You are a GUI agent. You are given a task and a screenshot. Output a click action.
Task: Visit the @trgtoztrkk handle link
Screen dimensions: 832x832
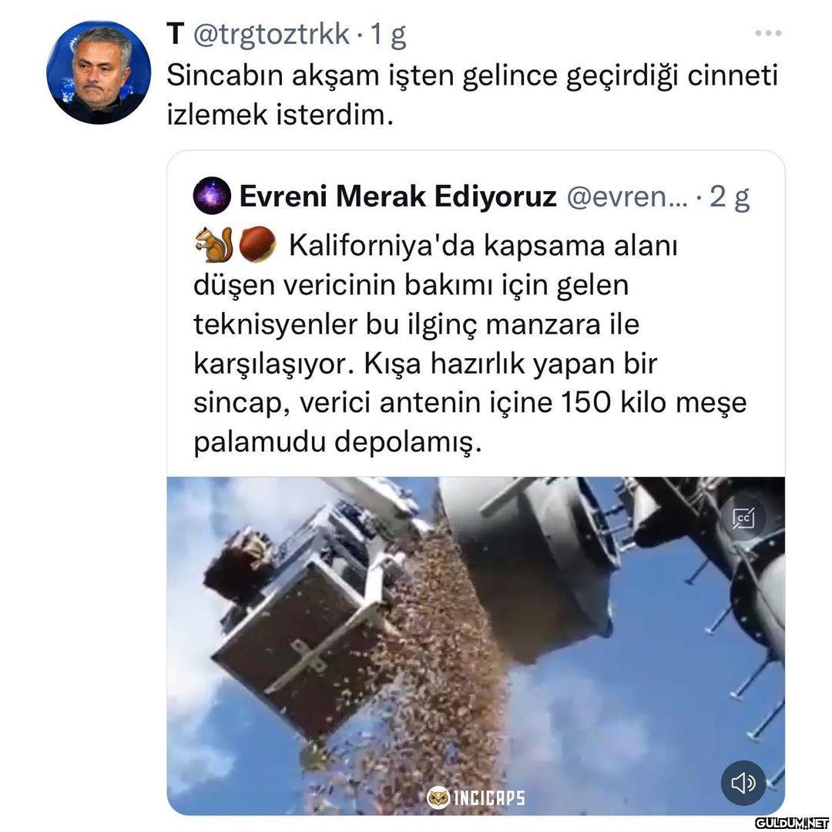tap(270, 35)
